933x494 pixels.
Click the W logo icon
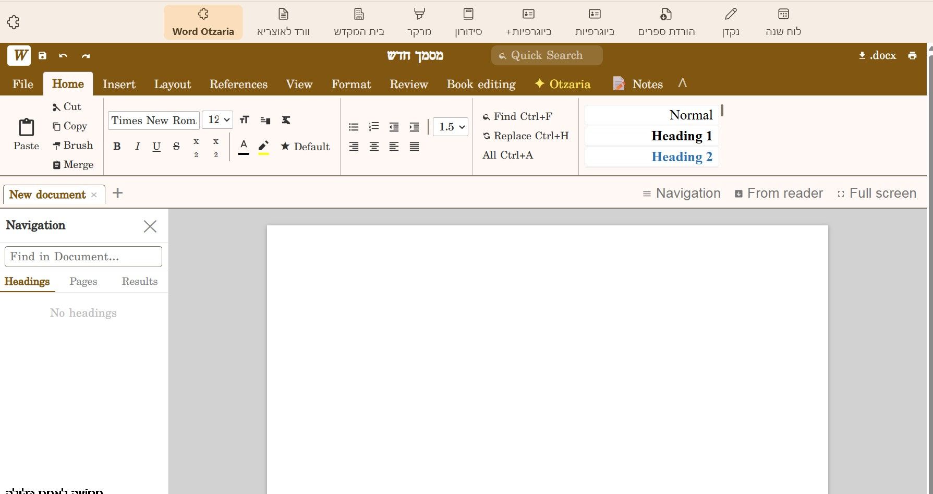(19, 55)
